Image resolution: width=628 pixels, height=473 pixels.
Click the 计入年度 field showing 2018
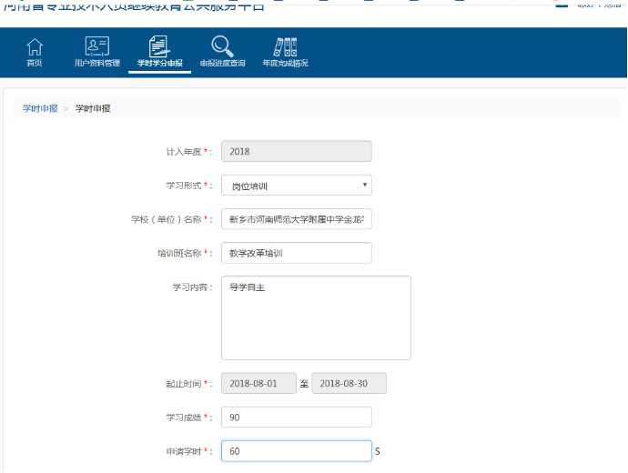point(297,152)
